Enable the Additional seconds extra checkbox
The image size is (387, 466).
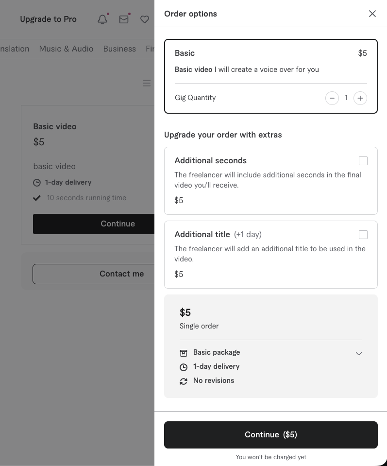click(x=363, y=161)
